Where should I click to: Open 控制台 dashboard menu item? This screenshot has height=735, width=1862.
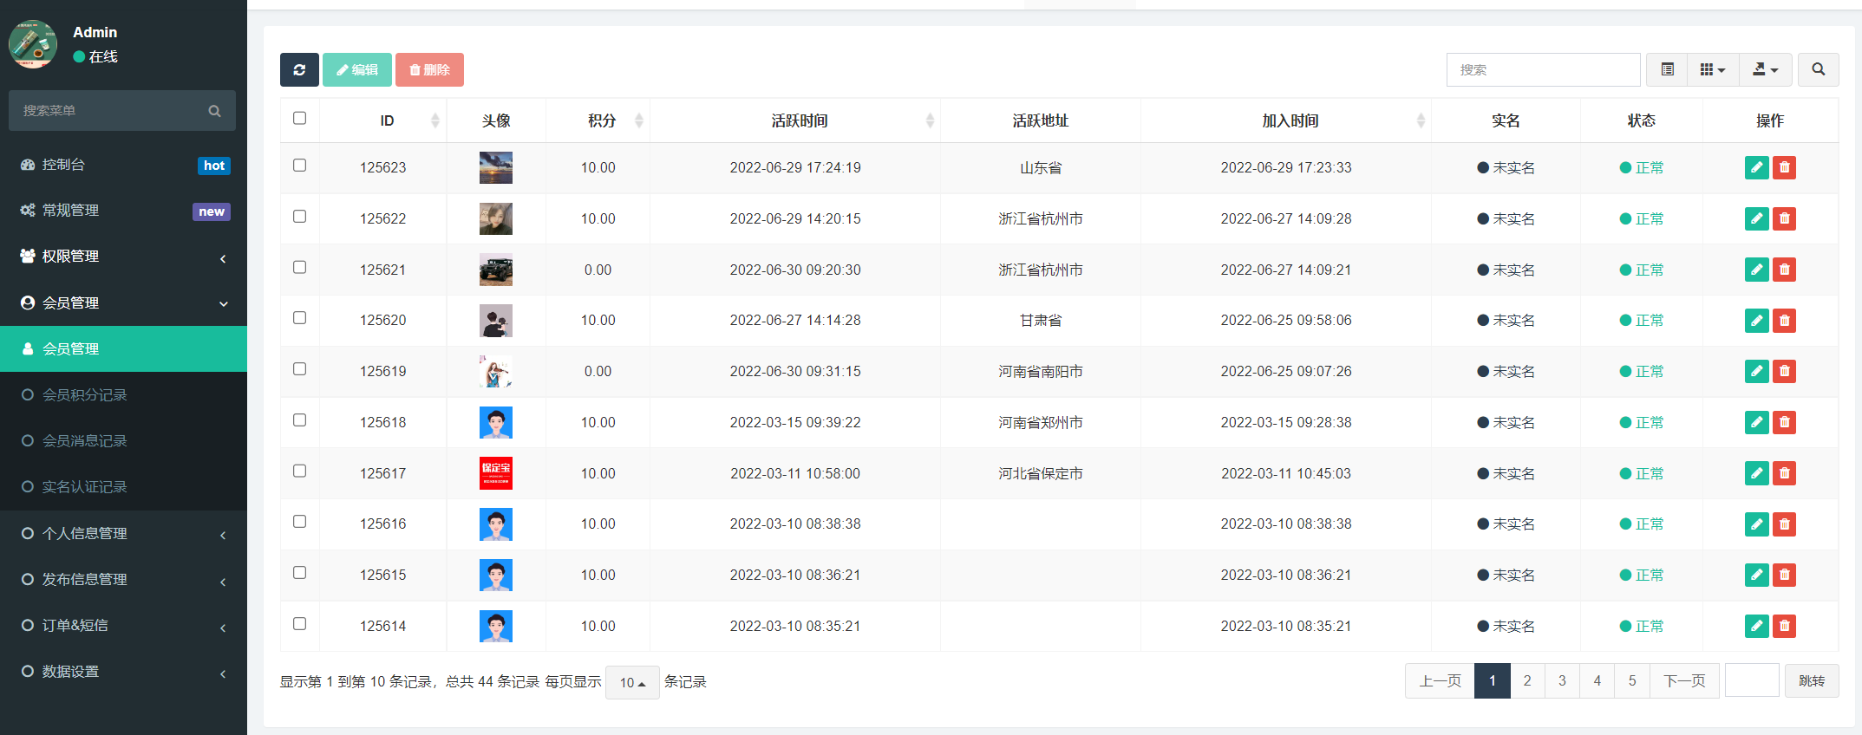pos(123,165)
